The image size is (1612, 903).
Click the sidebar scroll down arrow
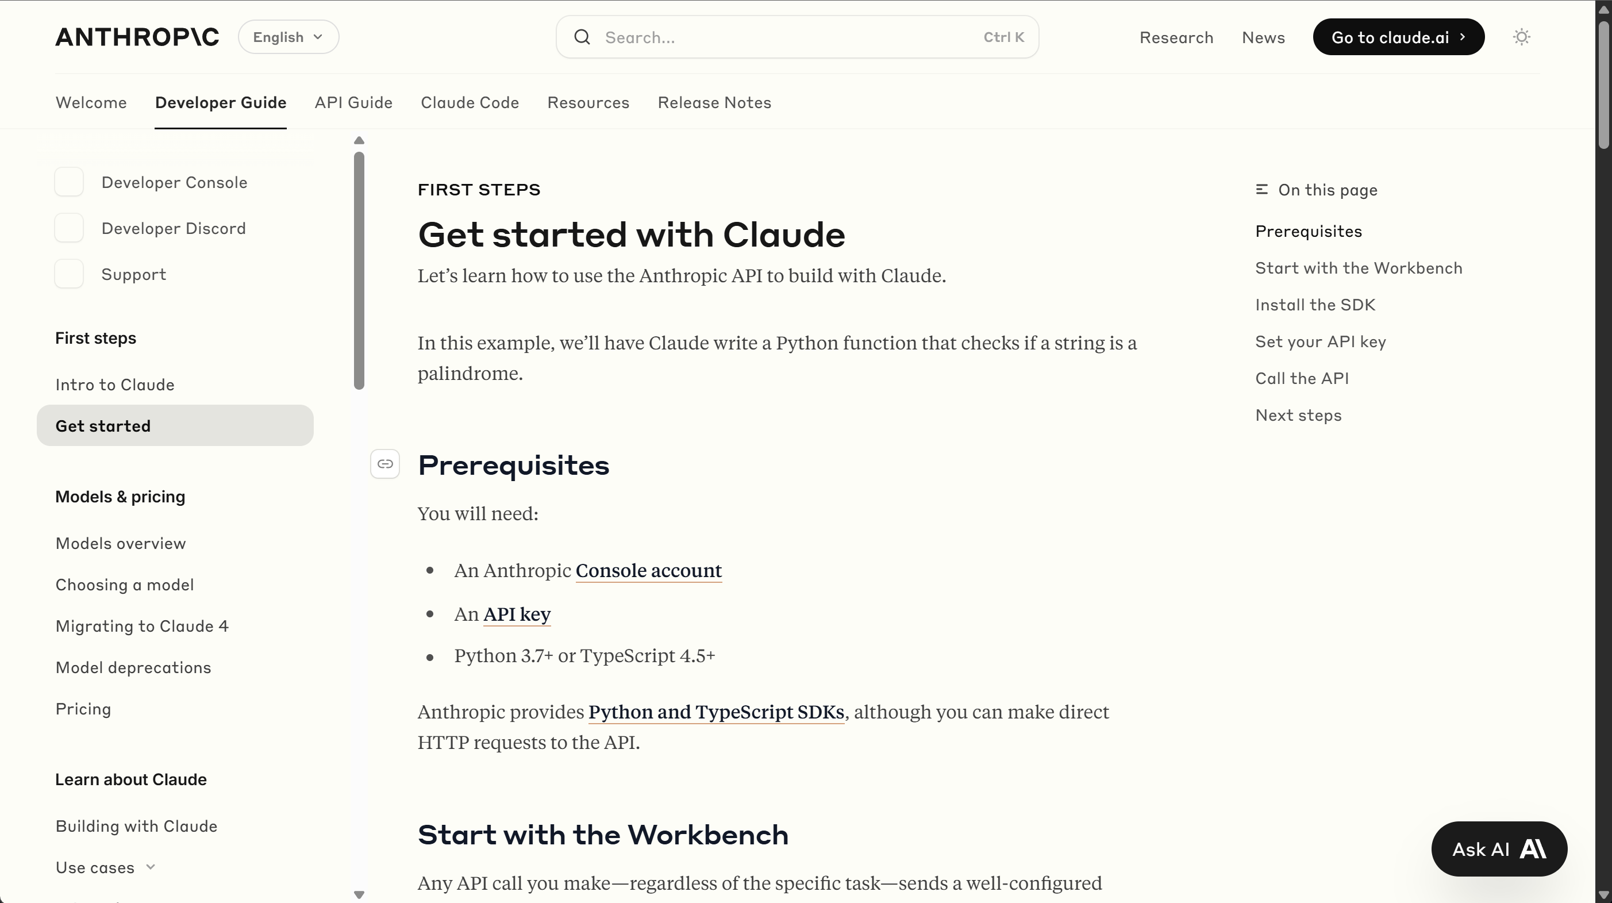point(359,895)
